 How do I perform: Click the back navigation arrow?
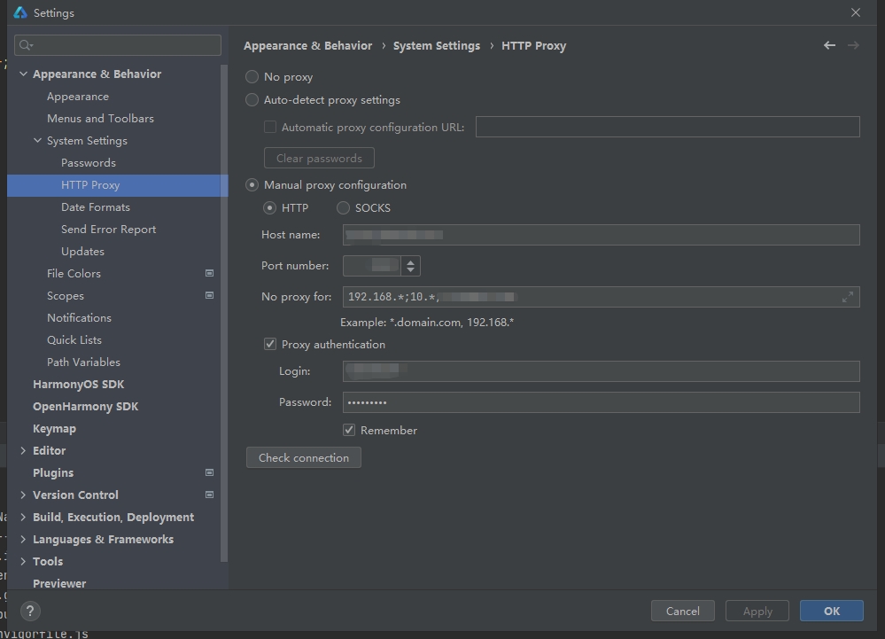pos(829,45)
